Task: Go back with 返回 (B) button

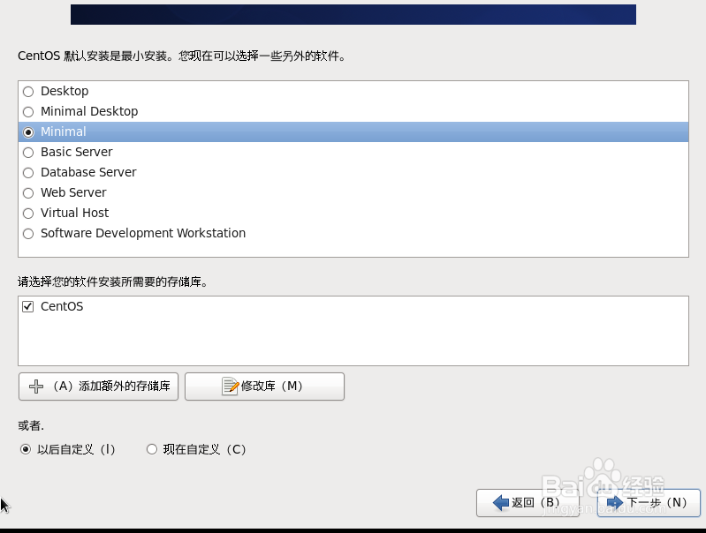Action: point(528,503)
